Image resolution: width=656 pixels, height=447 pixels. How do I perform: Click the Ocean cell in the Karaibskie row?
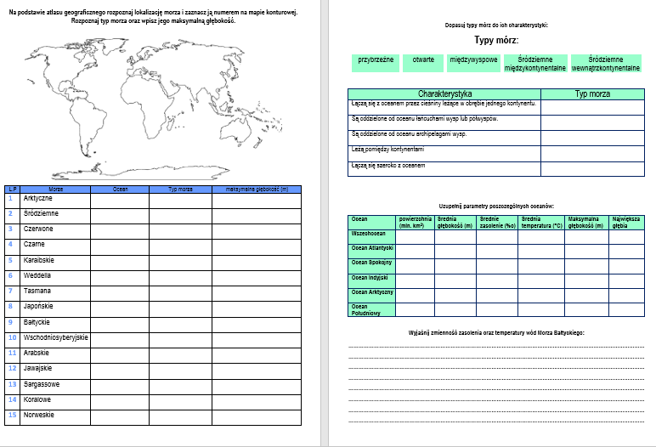120,261
